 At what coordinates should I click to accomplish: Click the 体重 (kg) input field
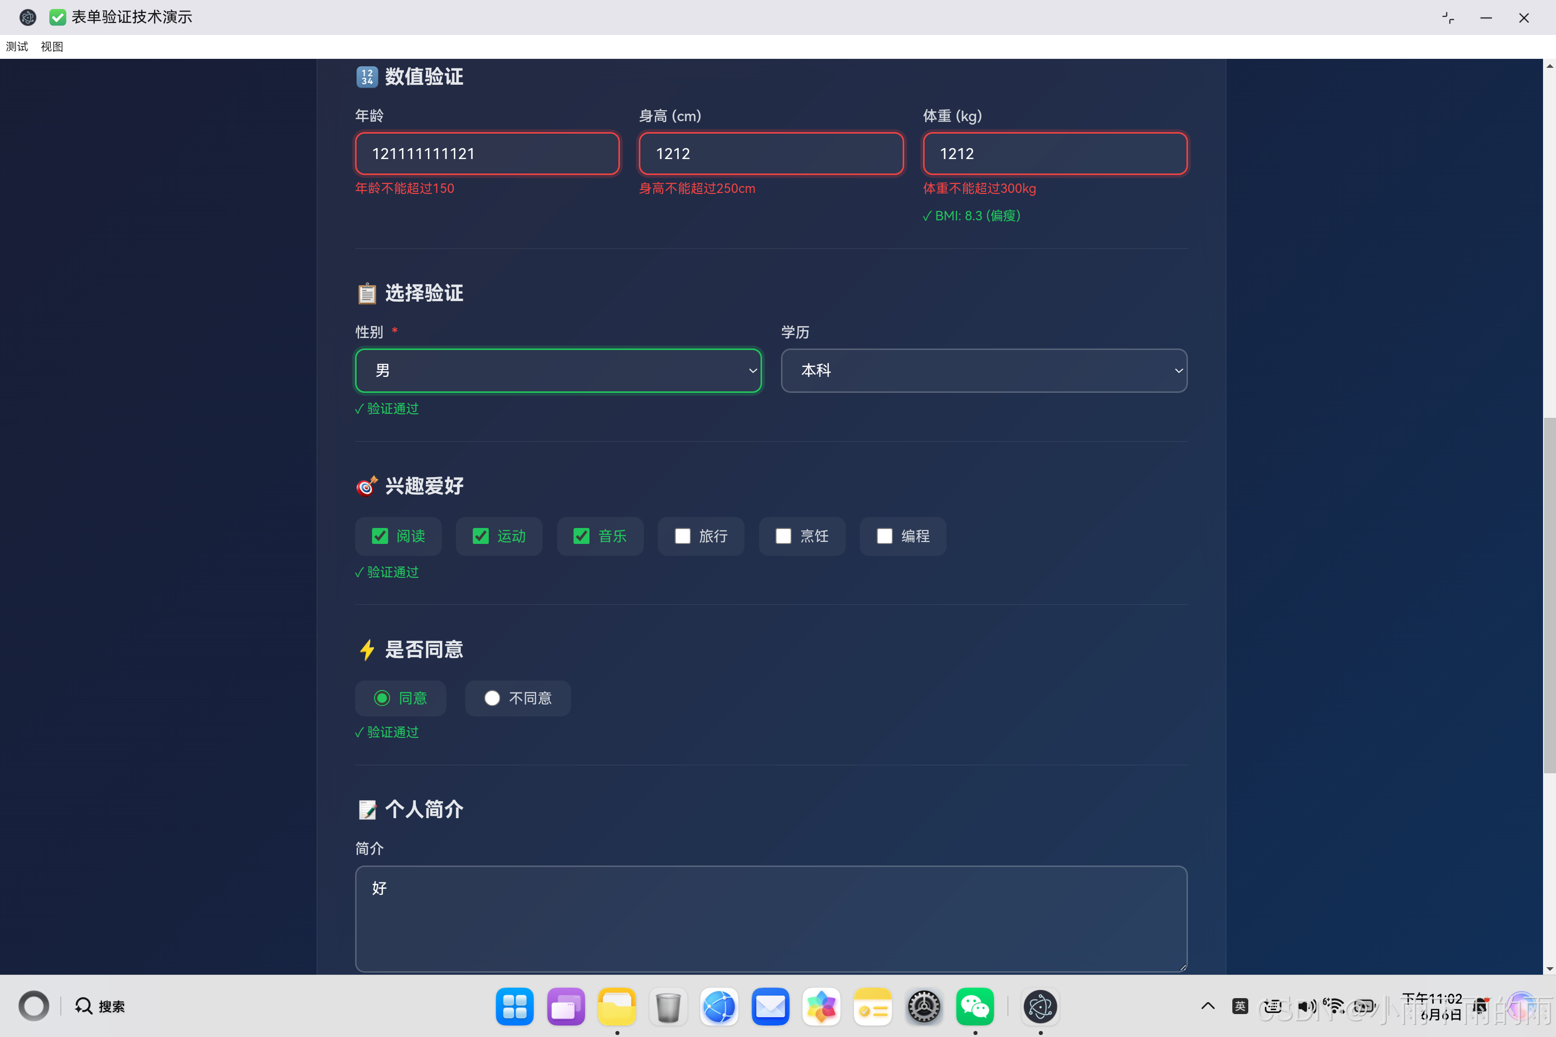click(x=1054, y=154)
